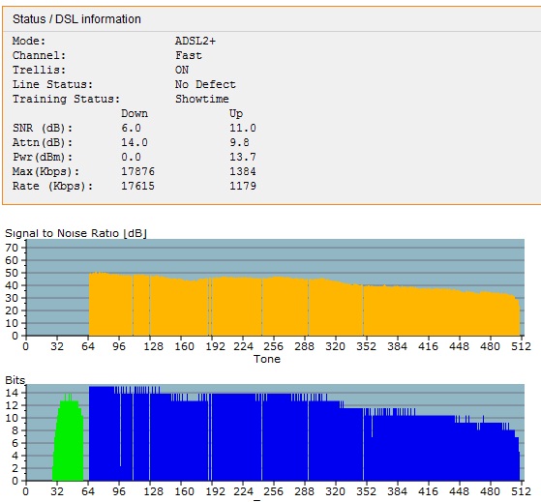The height and width of the screenshot is (502, 541).
Task: Click the 'No Defect' line status value
Action: point(205,84)
